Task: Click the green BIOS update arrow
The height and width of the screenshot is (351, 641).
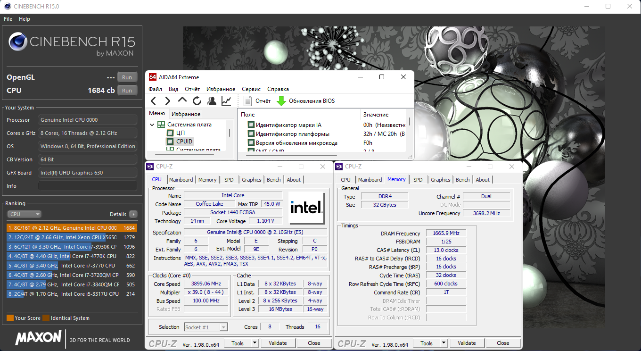Action: coord(281,101)
